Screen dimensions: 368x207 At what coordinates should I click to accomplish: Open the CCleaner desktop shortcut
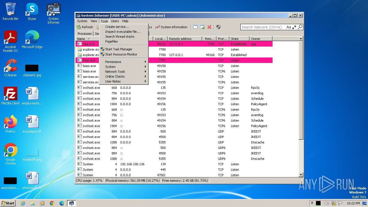(x=10, y=68)
